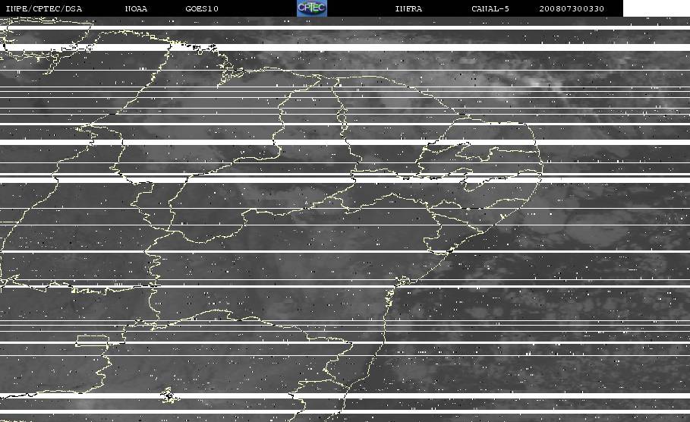Viewport: 690px width, 422px height.
Task: Click the DSA part of header text
Action: (x=74, y=8)
